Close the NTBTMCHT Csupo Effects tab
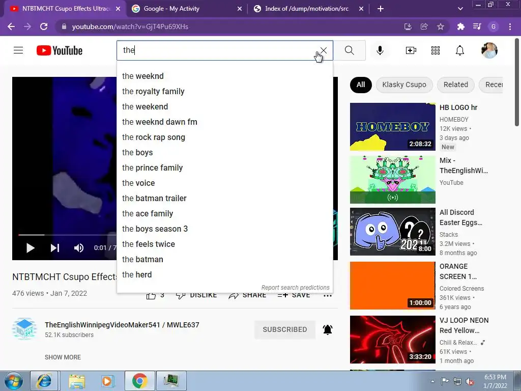 (118, 9)
